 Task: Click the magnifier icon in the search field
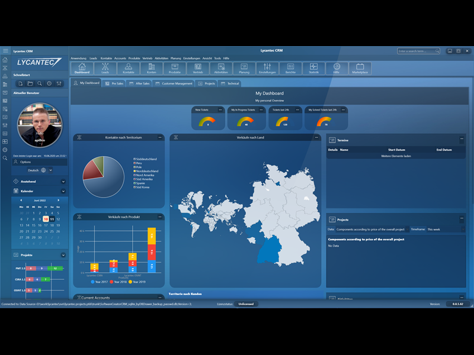coord(437,51)
